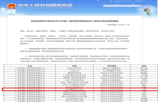
Task: Focus the header search box
Action: click(122, 6)
